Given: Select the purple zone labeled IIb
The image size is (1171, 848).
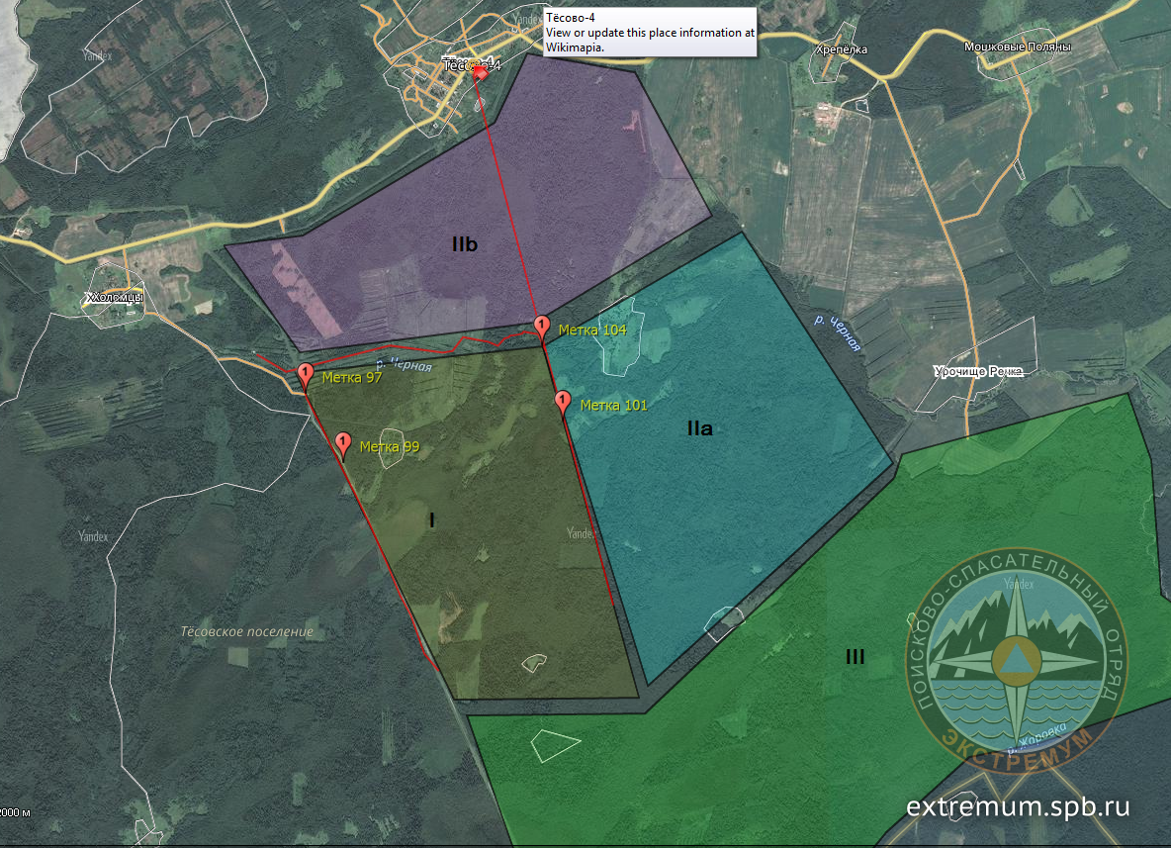Looking at the screenshot, I should [x=464, y=244].
